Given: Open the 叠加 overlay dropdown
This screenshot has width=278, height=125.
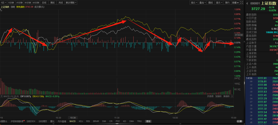Looking at the screenshot, I should (202, 2).
